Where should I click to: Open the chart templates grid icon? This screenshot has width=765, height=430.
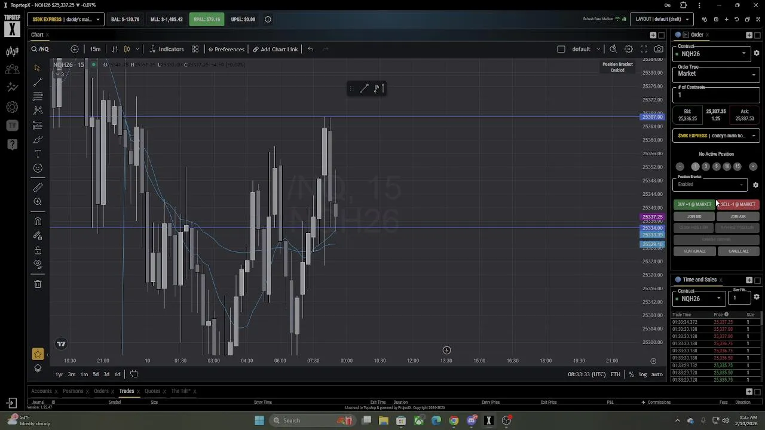(x=195, y=49)
